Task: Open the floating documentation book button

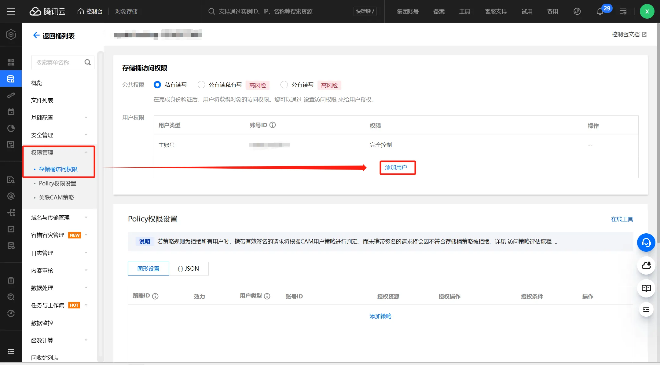Action: coord(646,288)
